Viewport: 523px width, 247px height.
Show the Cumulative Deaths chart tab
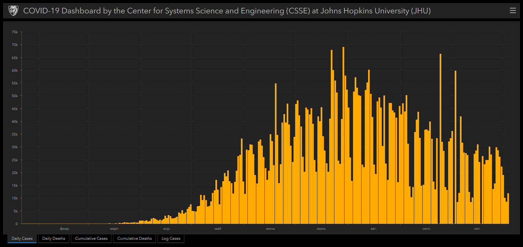pyautogui.click(x=134, y=239)
